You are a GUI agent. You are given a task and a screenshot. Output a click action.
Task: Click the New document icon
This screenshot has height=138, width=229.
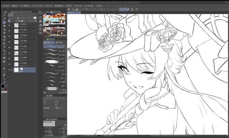(73, 9)
